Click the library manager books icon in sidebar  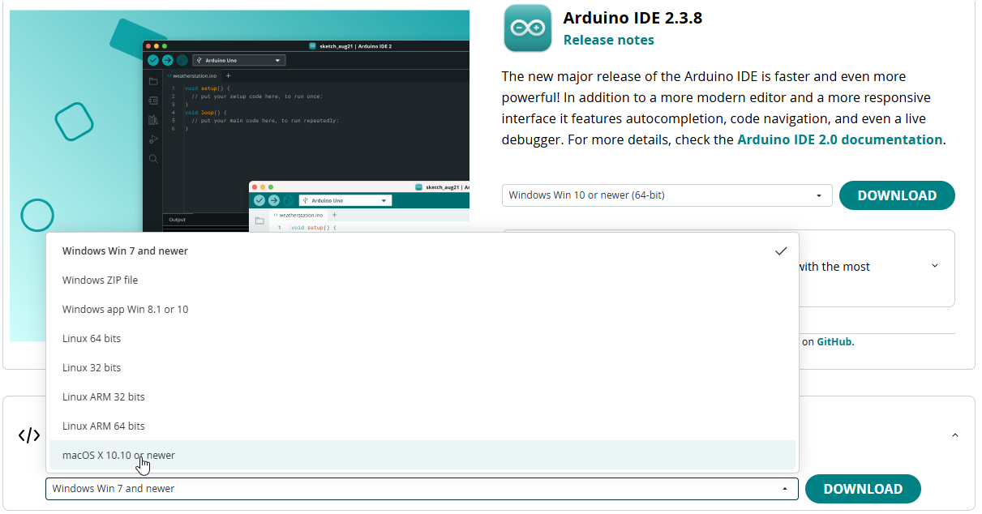(x=153, y=120)
